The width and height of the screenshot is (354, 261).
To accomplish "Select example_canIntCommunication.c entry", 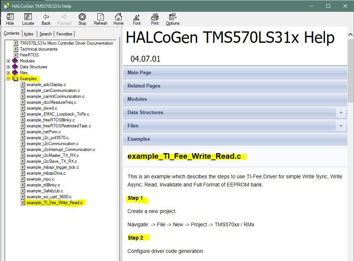I will pos(55,96).
